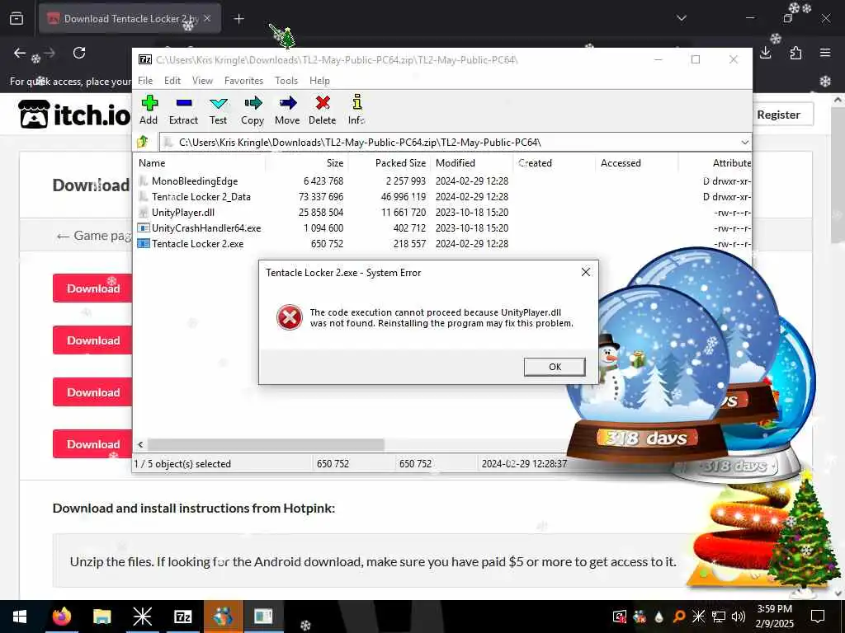Open the Firefox View icon
This screenshot has width=845, height=633.
[x=17, y=19]
